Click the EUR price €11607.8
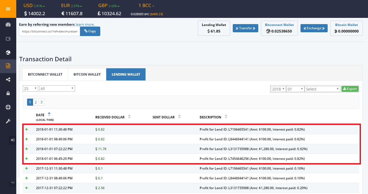368x194 pixels. [x=72, y=14]
